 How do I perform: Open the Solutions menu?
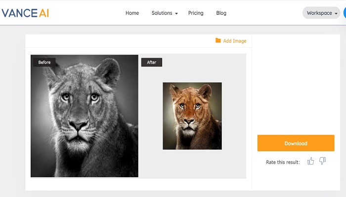click(162, 13)
